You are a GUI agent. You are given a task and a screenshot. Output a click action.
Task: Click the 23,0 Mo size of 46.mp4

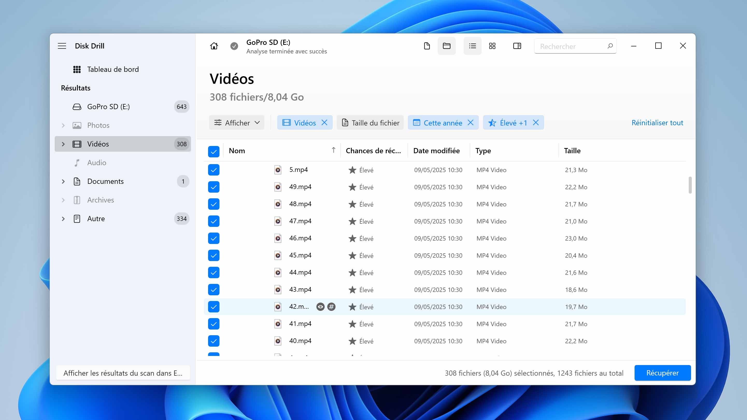pyautogui.click(x=576, y=238)
